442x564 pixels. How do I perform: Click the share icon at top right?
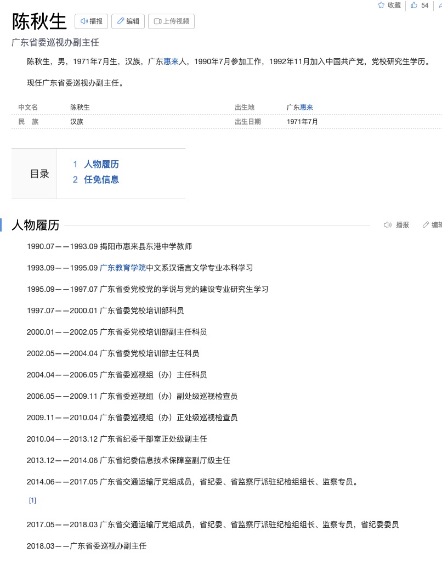[440, 5]
